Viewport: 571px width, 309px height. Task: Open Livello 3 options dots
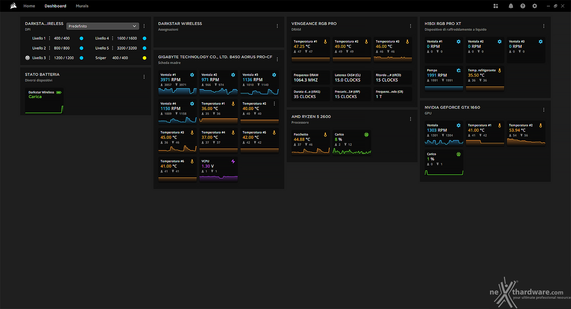50,58
